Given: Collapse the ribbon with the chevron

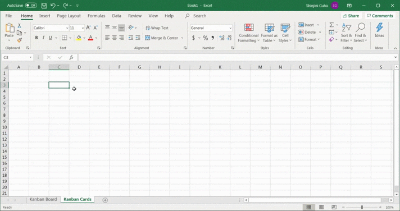Looking at the screenshot, I should coord(395,48).
